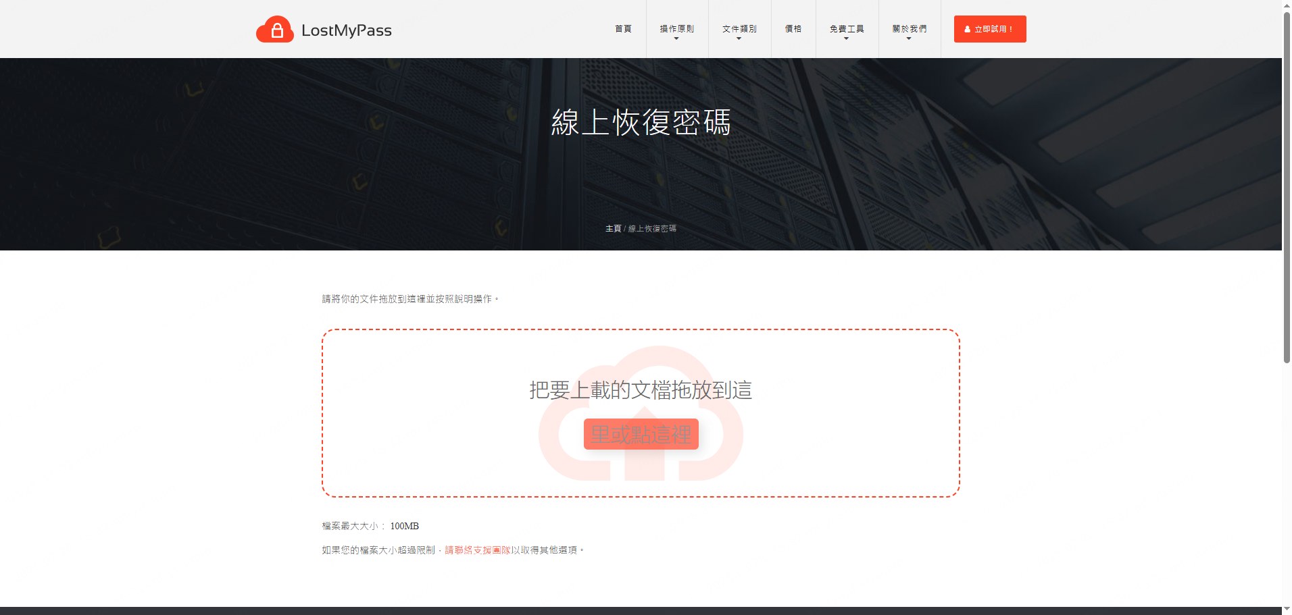Image resolution: width=1292 pixels, height=615 pixels.
Task: Open the 文件類別 menu
Action: coord(739,29)
